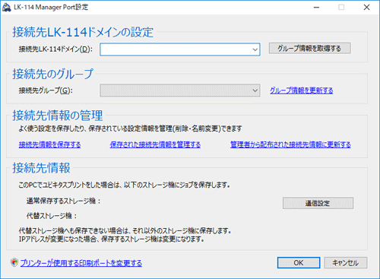Confirm settings with the OK button
This screenshot has width=380, height=279.
[x=299, y=263]
